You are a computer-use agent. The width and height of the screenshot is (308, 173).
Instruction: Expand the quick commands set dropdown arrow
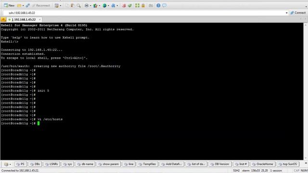[10, 164]
